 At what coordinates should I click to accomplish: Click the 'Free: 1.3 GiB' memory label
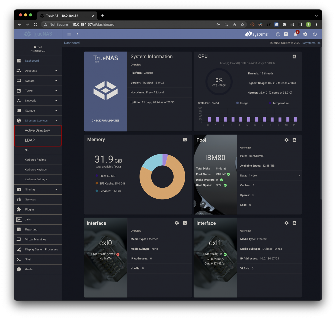108,176
